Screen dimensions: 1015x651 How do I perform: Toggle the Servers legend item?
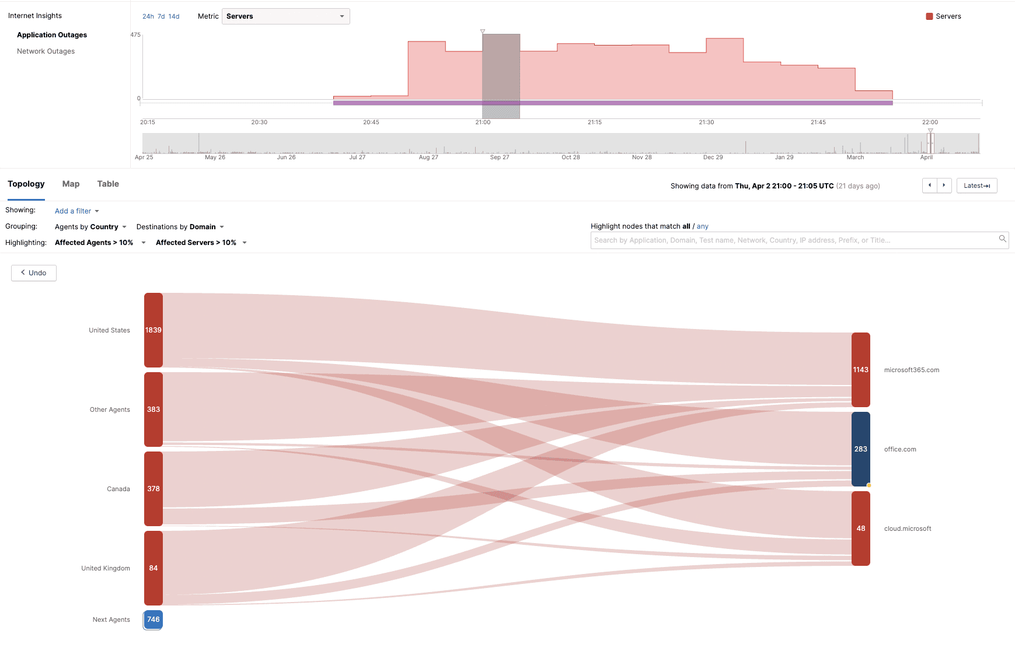click(943, 16)
